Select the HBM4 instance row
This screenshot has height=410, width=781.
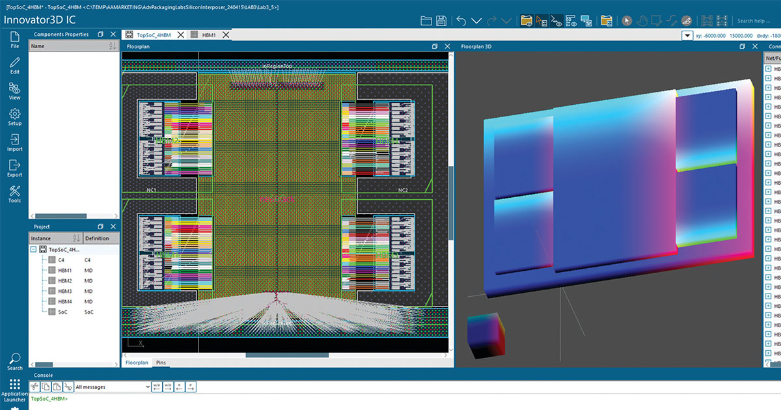(74, 301)
